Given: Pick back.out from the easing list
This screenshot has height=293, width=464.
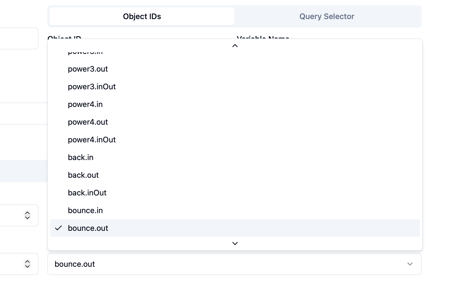Looking at the screenshot, I should (x=83, y=175).
